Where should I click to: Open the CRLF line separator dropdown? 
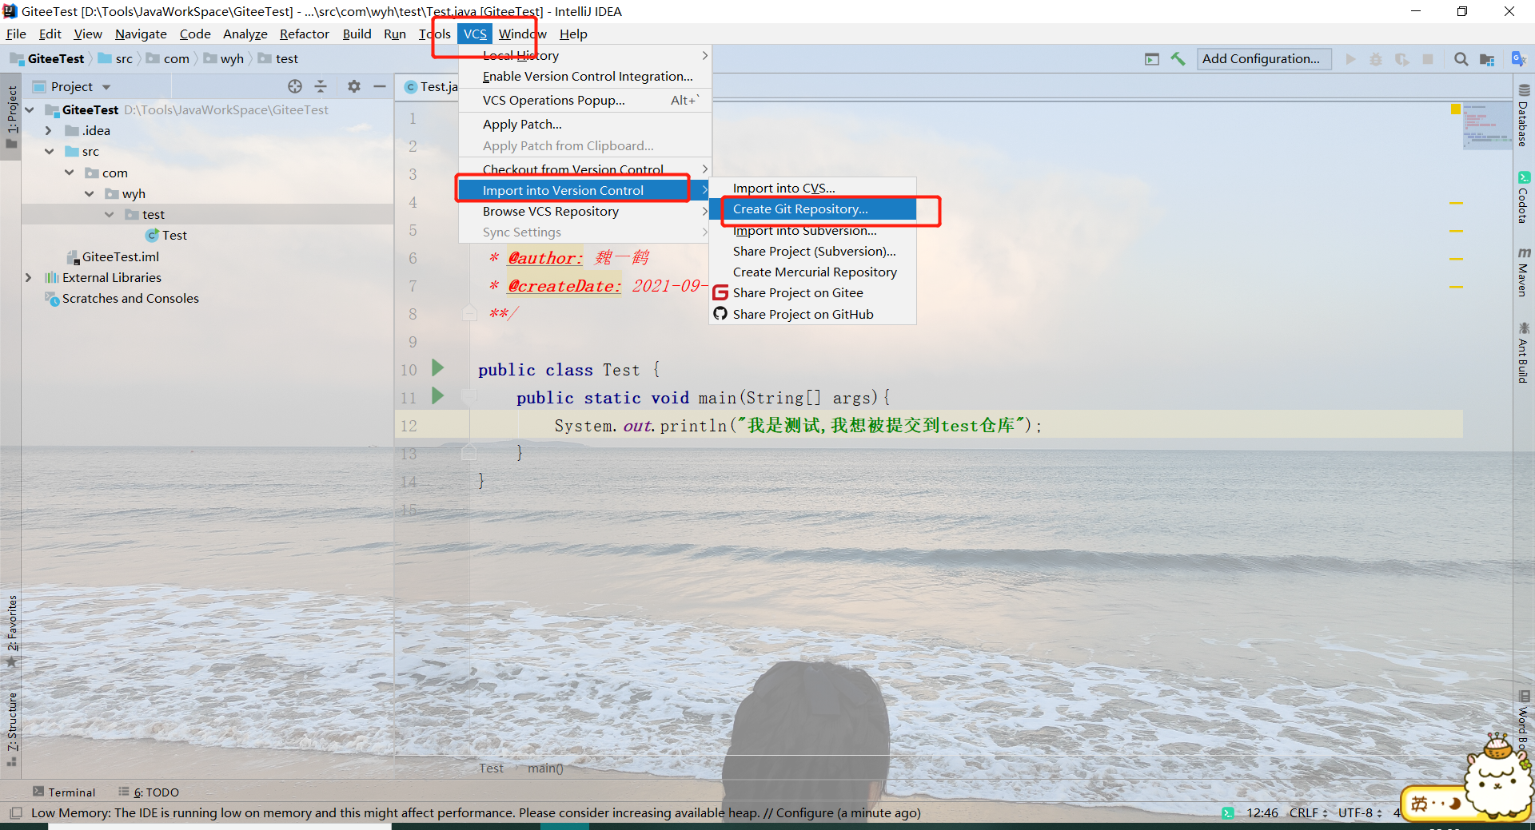(1308, 813)
